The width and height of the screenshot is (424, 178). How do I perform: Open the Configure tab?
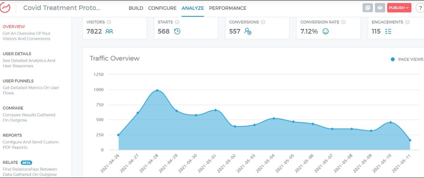coord(162,8)
